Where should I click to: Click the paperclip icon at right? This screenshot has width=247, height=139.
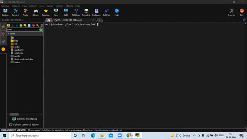[244, 20]
